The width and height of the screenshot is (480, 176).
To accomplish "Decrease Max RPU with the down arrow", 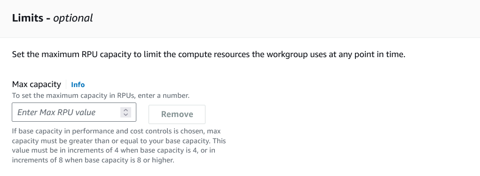I will coord(126,115).
